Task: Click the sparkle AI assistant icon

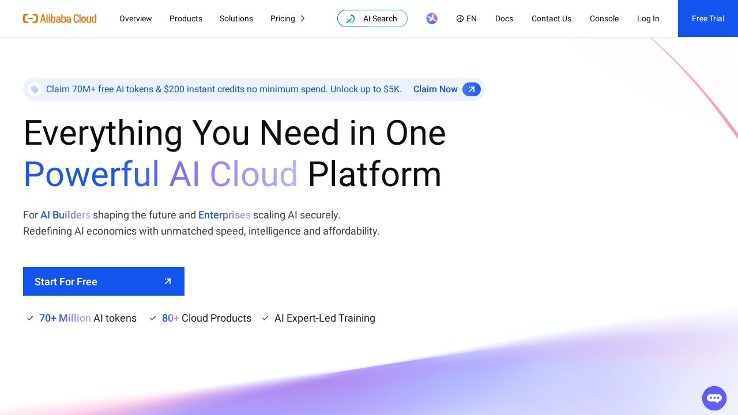Action: click(432, 18)
